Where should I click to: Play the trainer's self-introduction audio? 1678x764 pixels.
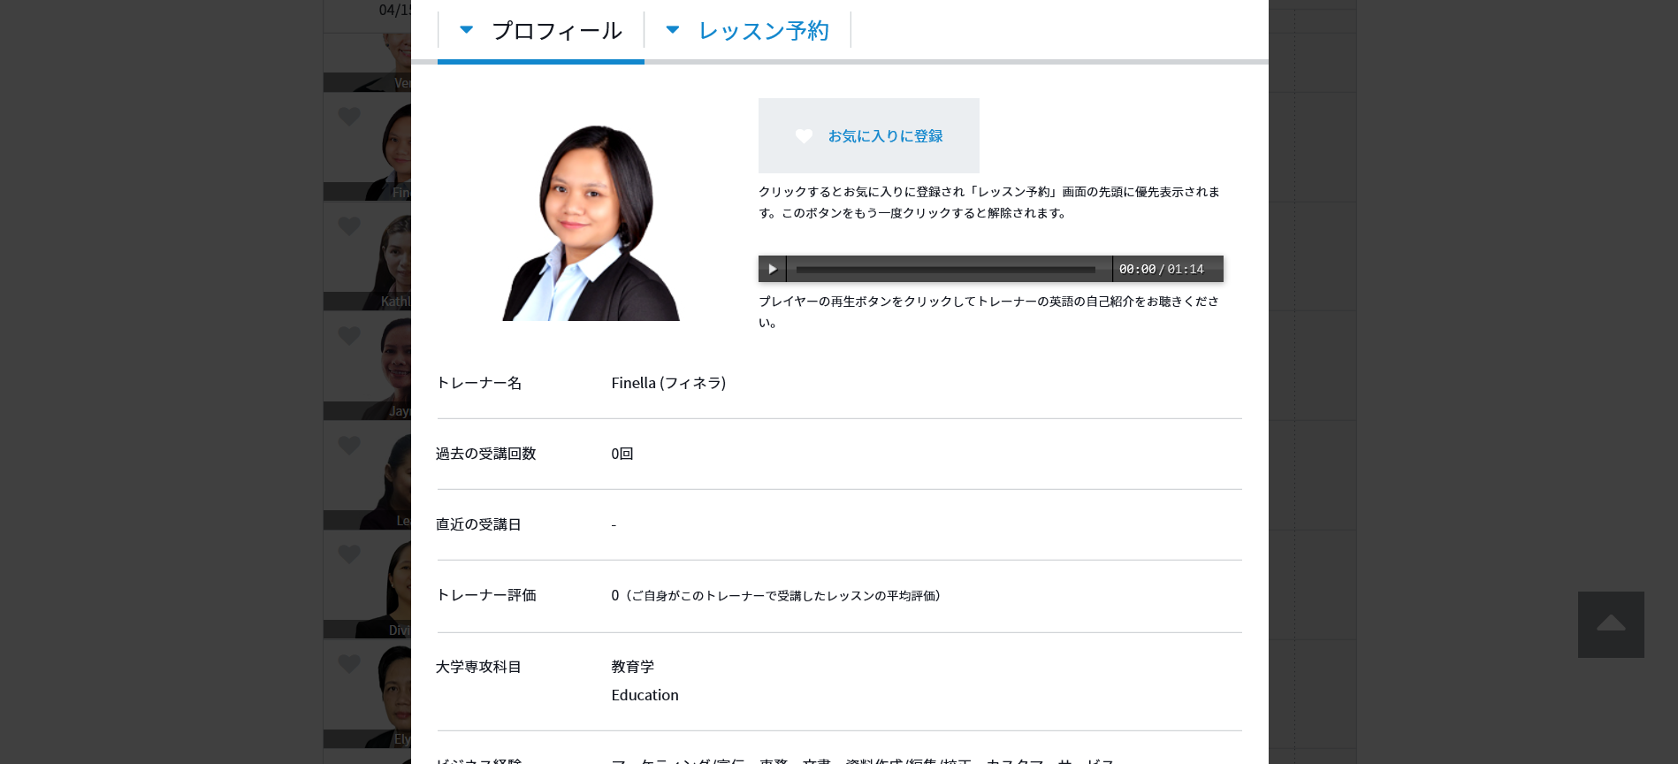coord(772,269)
